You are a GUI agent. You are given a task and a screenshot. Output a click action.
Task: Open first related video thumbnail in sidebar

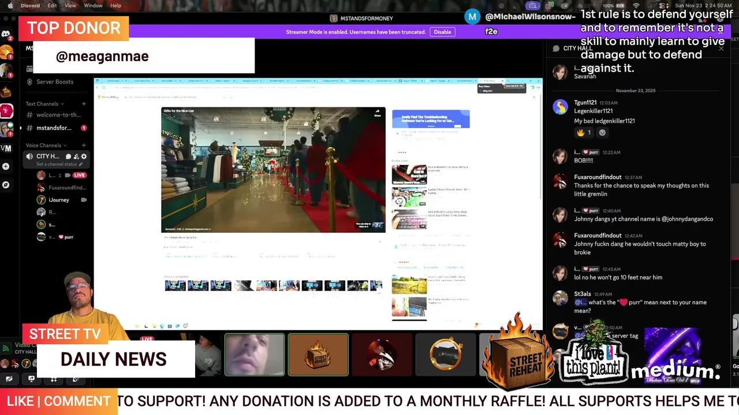pyautogui.click(x=409, y=174)
